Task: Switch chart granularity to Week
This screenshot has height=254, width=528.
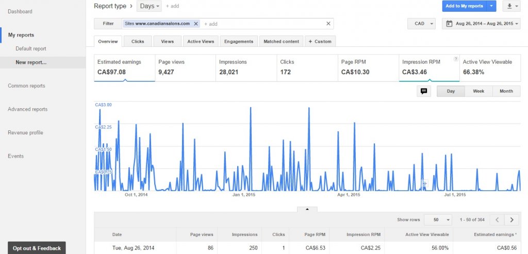Action: tap(478, 91)
